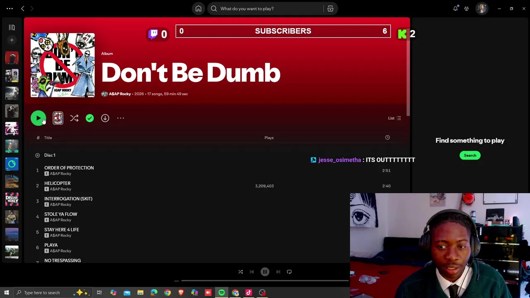Select track HELICOPTER
Image resolution: width=530 pixels, height=298 pixels.
(214, 186)
